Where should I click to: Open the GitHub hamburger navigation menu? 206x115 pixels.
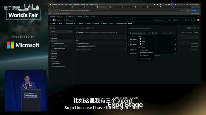pyautogui.click(x=51, y=20)
